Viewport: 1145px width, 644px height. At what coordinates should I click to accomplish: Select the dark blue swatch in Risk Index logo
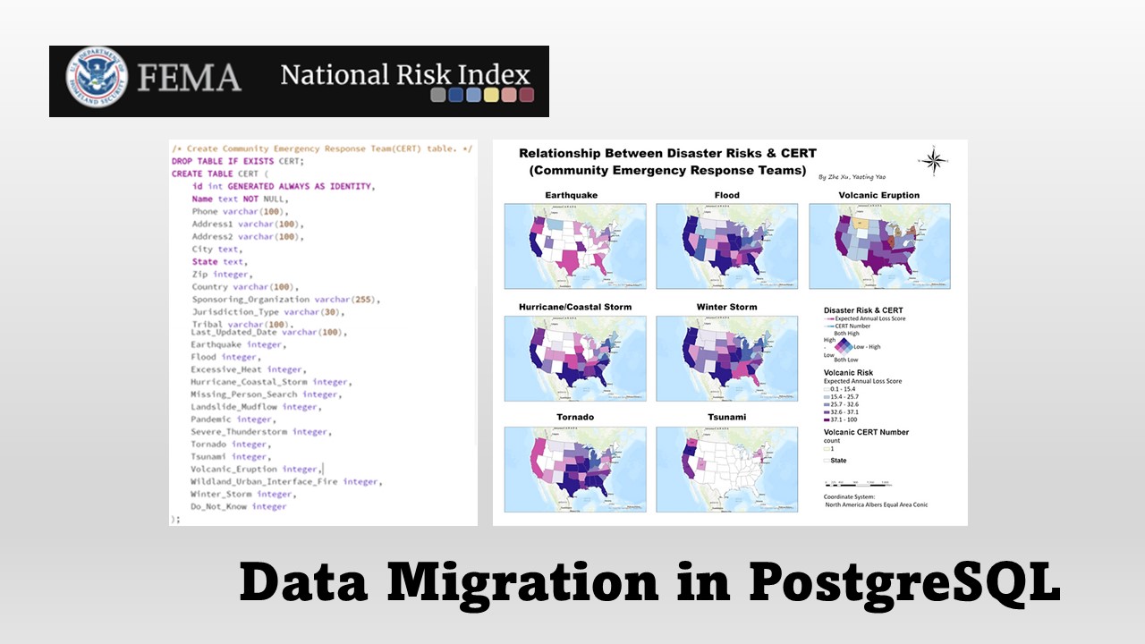pos(456,95)
